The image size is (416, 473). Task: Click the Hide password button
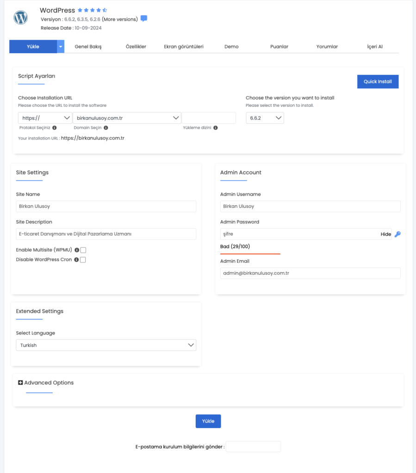(386, 234)
